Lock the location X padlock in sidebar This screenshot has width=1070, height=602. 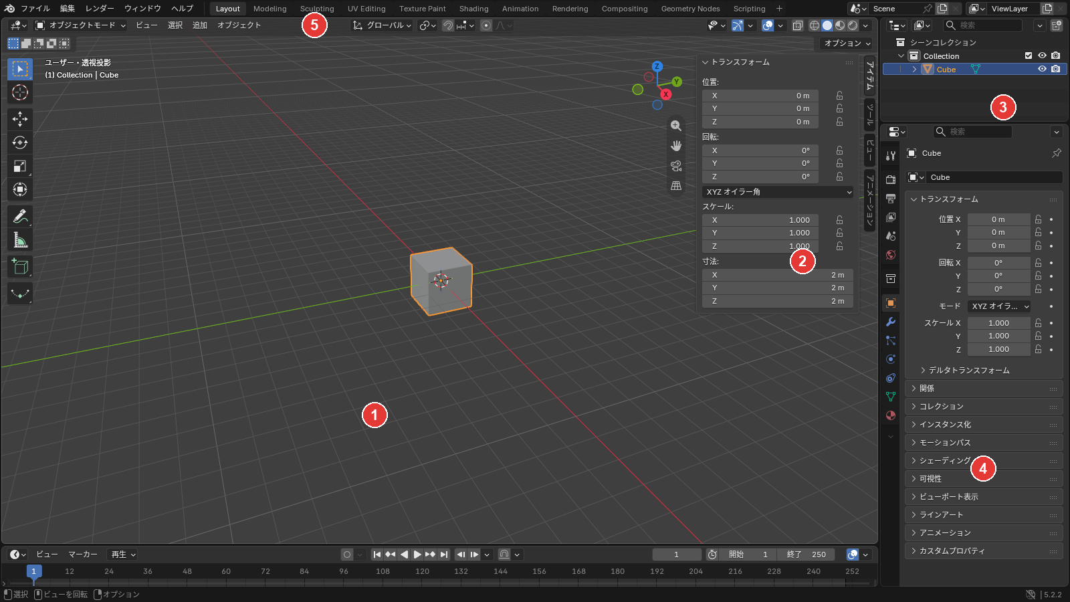click(839, 96)
